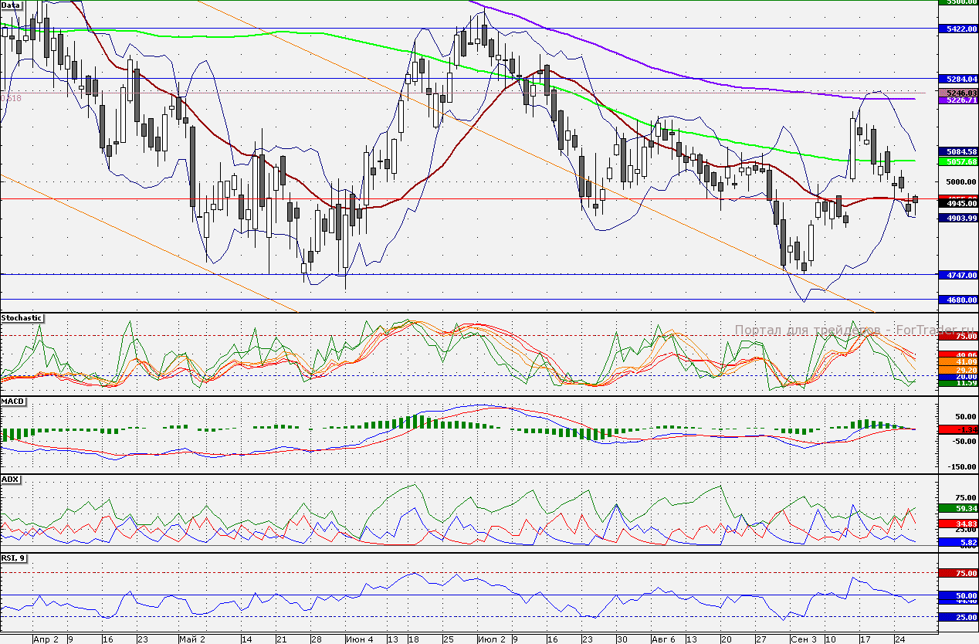
Task: Click the MACD panel label
Action: (13, 402)
